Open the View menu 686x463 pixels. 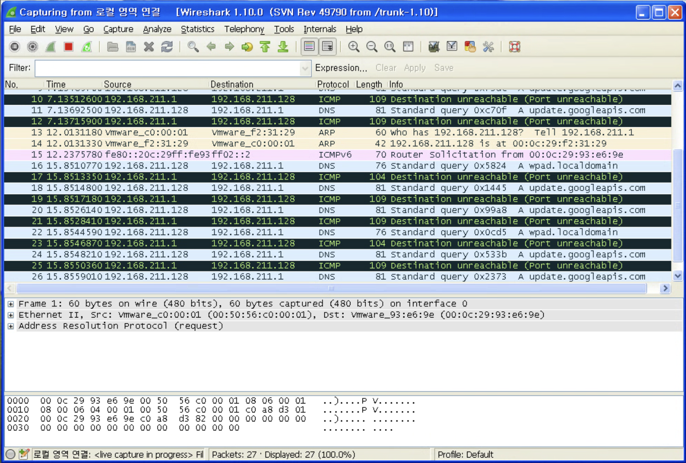pyautogui.click(x=64, y=29)
